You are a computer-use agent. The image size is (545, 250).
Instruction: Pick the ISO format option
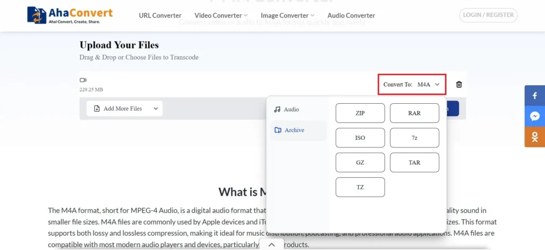point(360,138)
